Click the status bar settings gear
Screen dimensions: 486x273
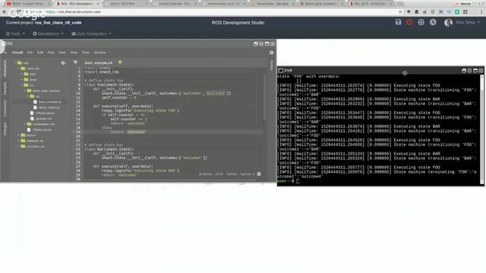259,174
